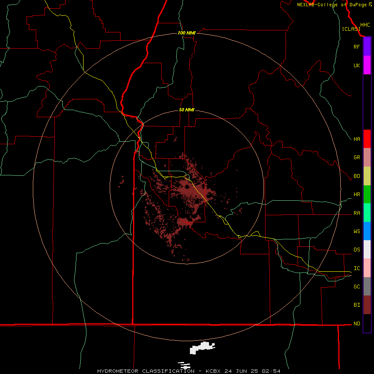Click the 'HHC' product label

(x=365, y=25)
